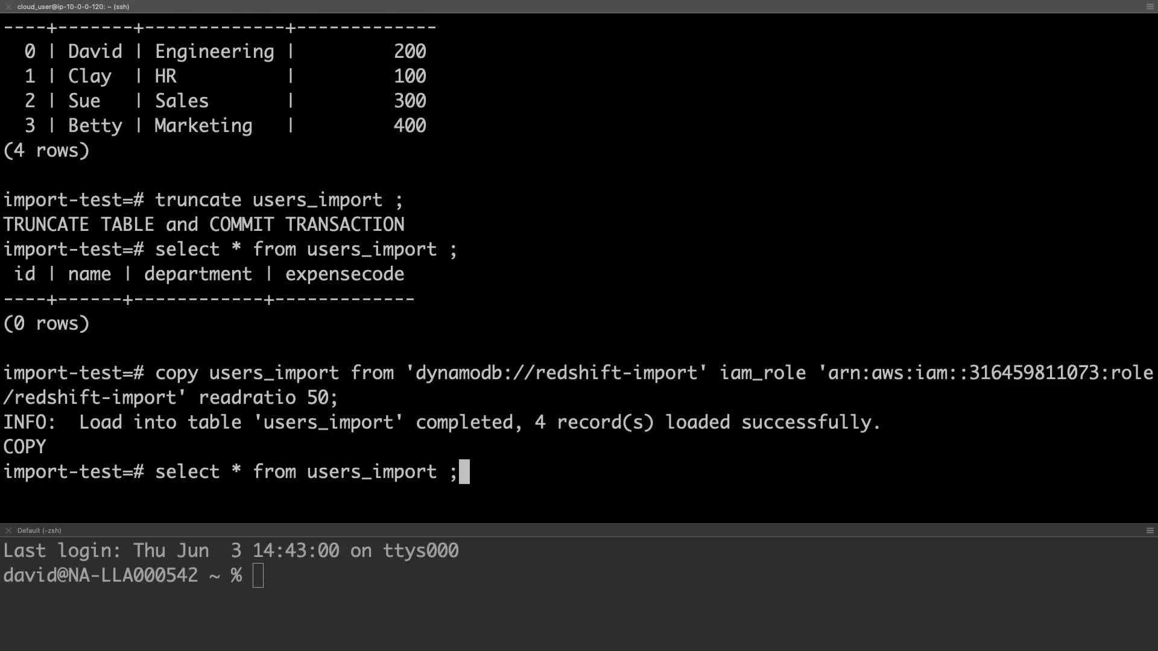Click the block cursor after select query
Screen dimensions: 1158x651
(x=464, y=472)
